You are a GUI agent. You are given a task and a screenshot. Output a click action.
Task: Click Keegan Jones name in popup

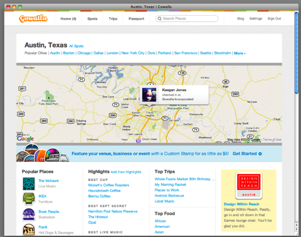(x=174, y=90)
